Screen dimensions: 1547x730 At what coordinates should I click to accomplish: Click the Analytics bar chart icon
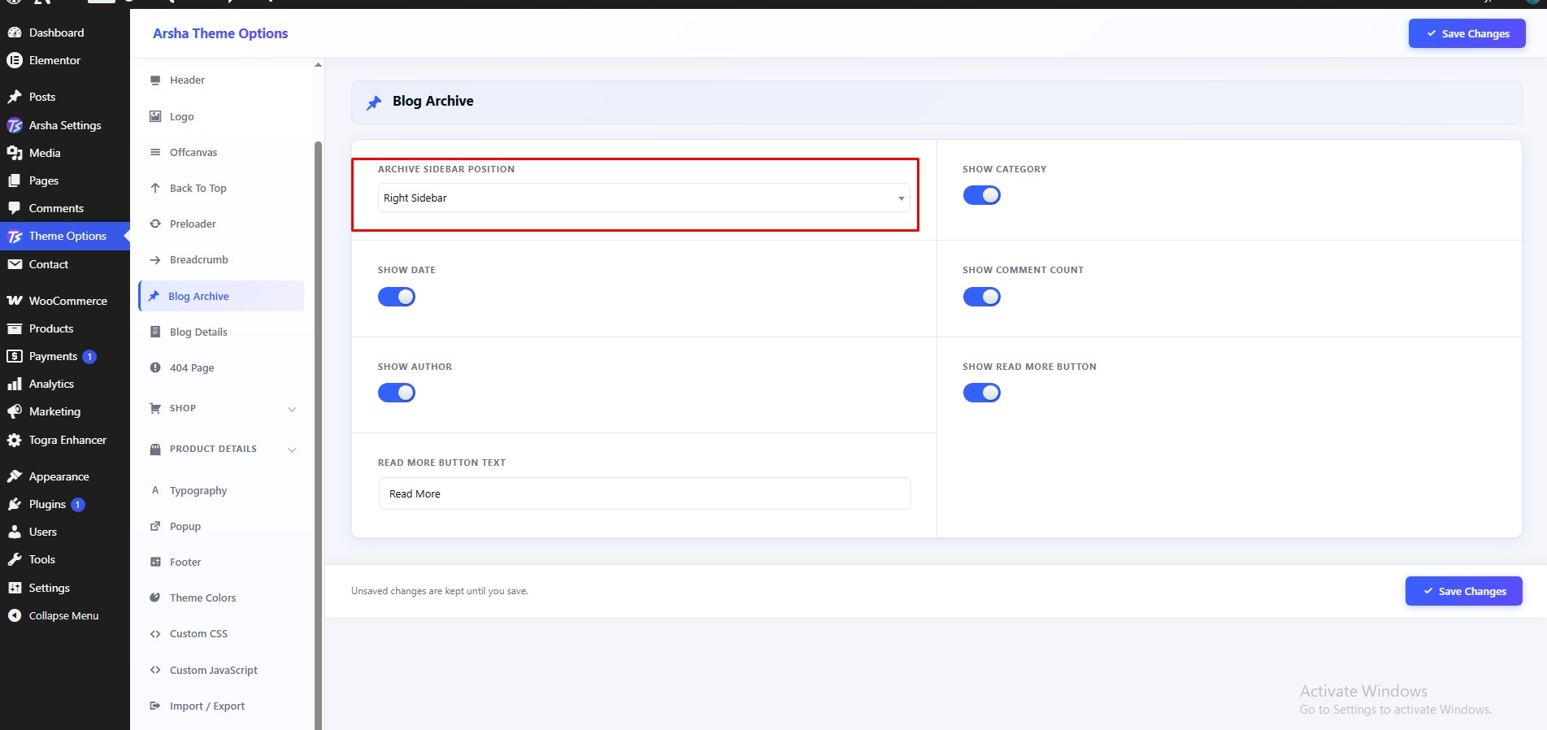point(15,384)
